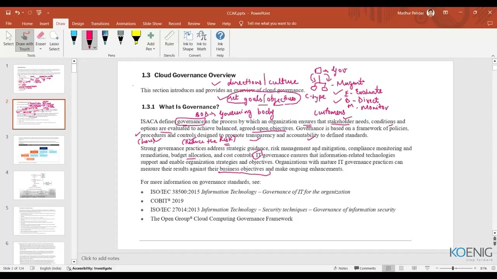Switch to Reading View icon
The image size is (497, 279).
pyautogui.click(x=414, y=268)
